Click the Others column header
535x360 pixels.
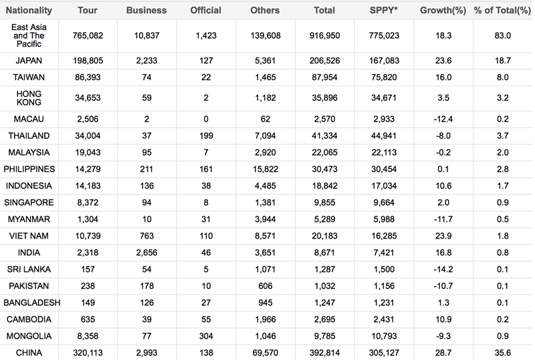tap(265, 10)
